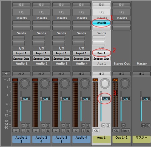Toggle Audio 3 channel format circle button
151x147 pixels.
pyautogui.click(x=56, y=131)
